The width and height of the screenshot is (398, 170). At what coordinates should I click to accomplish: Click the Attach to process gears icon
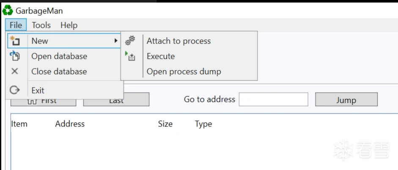point(130,41)
